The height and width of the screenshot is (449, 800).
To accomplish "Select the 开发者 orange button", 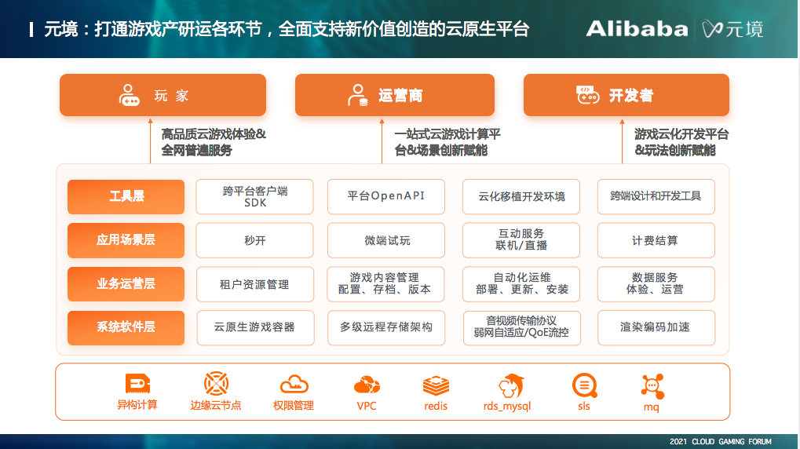I will (626, 95).
